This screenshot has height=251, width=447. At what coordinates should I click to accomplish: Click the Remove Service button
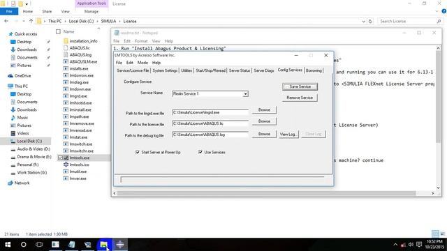[x=300, y=98]
